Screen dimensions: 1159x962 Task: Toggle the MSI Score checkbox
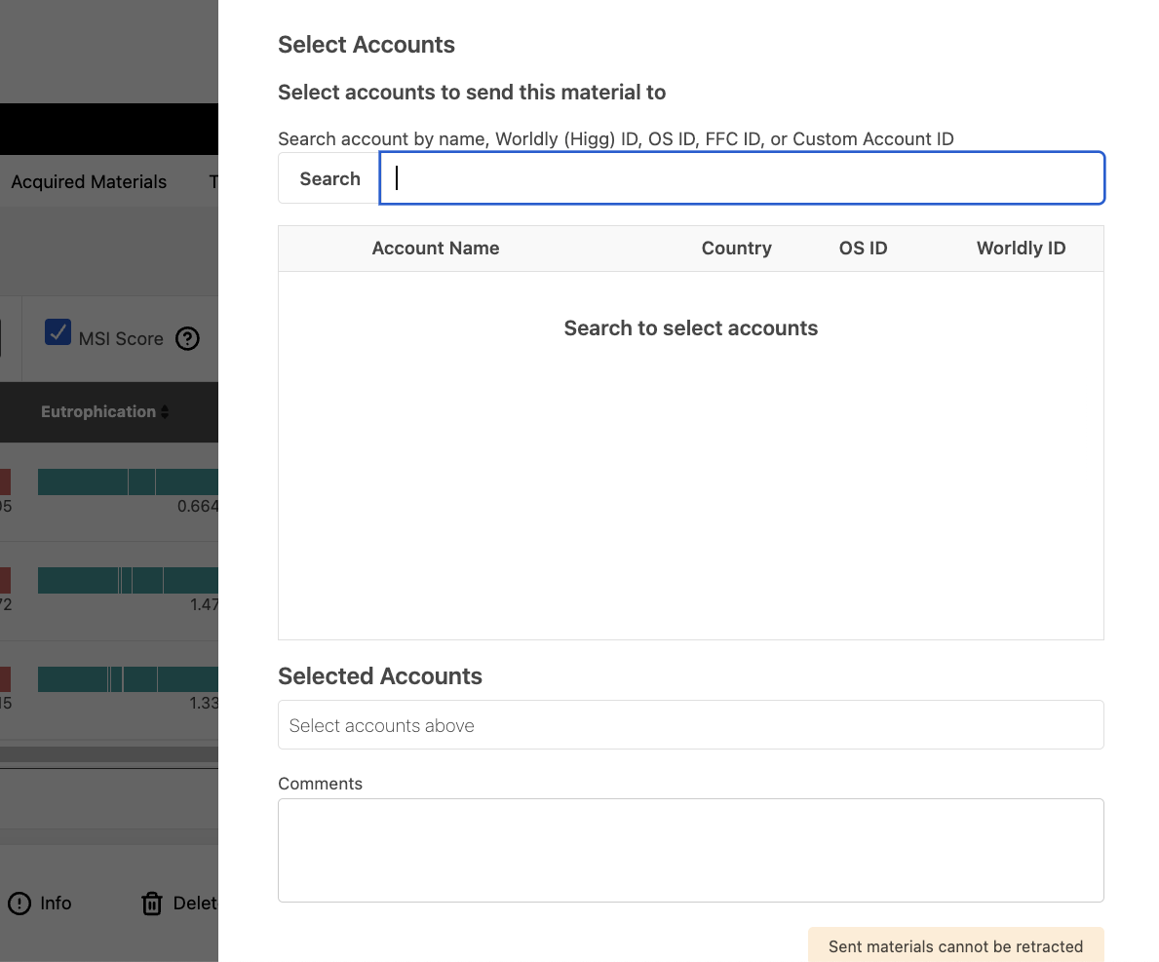pyautogui.click(x=58, y=332)
